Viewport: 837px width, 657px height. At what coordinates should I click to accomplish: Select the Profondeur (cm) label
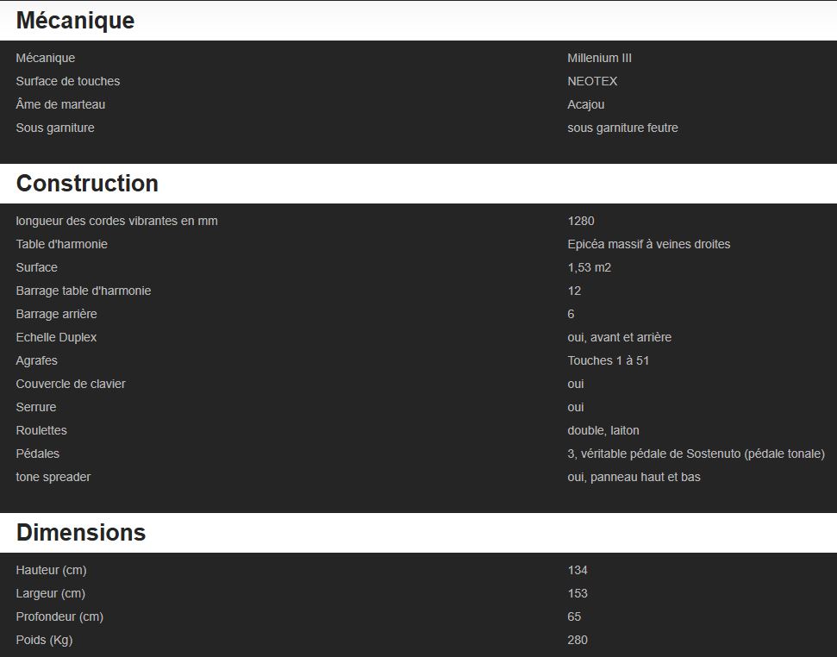click(59, 616)
